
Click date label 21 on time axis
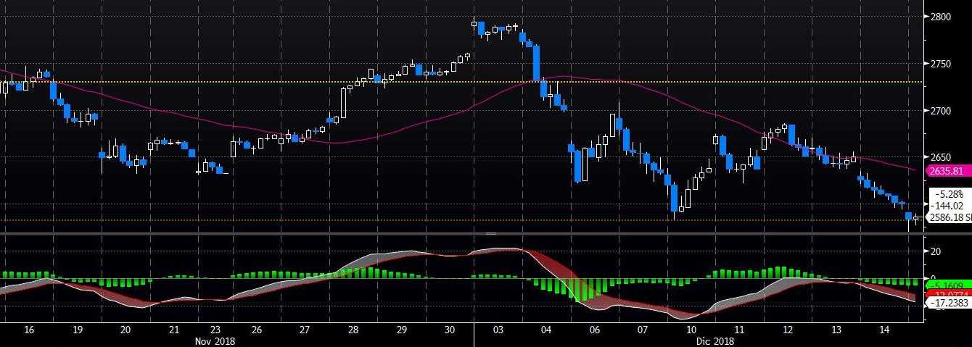[173, 330]
